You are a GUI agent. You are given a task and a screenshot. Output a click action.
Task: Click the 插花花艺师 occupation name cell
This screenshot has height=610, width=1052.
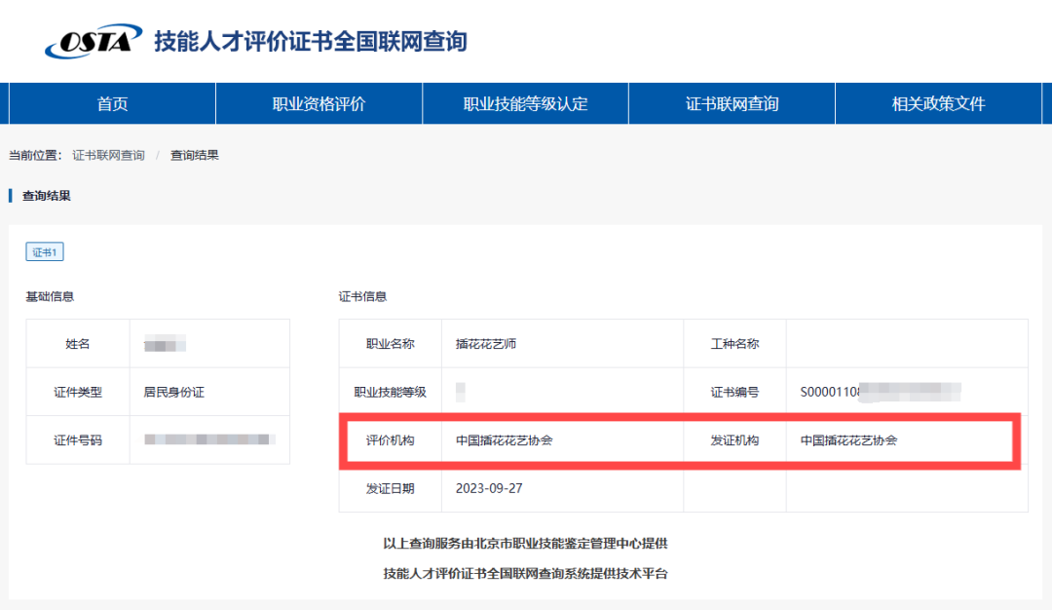tap(486, 344)
